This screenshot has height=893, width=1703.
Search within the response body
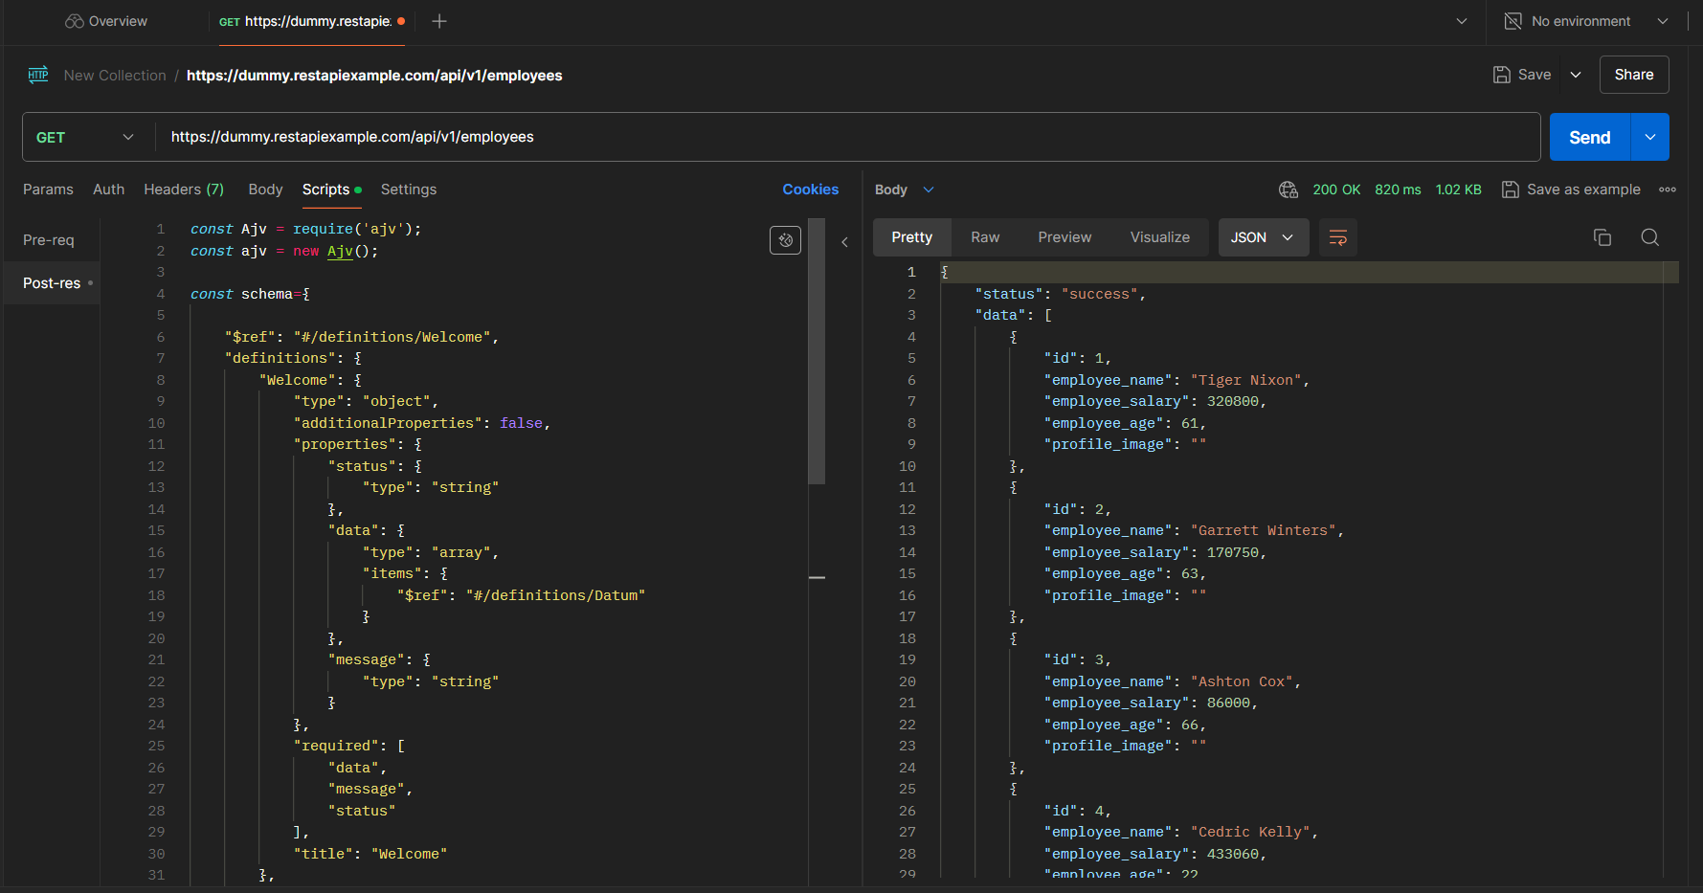1649,237
